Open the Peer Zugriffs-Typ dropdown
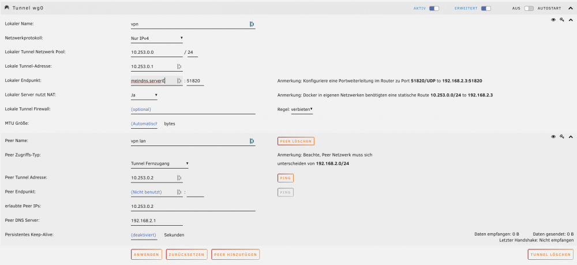 160,163
